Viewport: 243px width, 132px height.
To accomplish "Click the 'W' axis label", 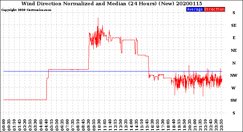I will click(x=234, y=88).
